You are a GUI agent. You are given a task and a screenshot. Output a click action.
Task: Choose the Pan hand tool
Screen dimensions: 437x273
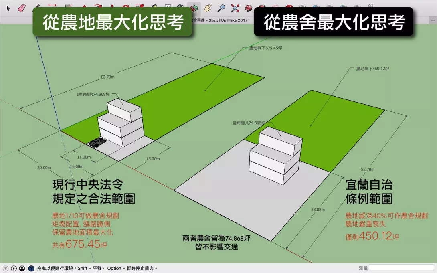click(208, 8)
